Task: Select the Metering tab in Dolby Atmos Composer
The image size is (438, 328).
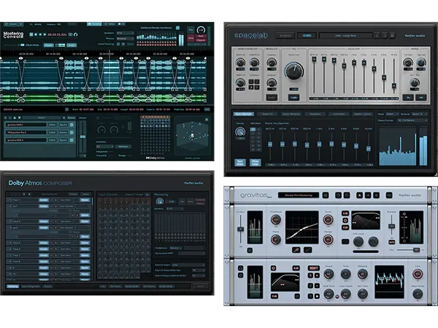Action: tap(12, 286)
